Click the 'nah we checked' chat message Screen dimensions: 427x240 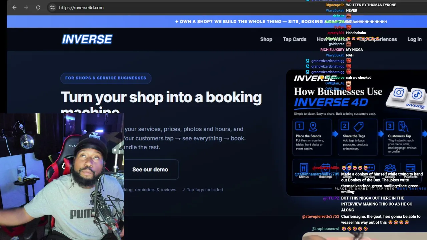(359, 78)
